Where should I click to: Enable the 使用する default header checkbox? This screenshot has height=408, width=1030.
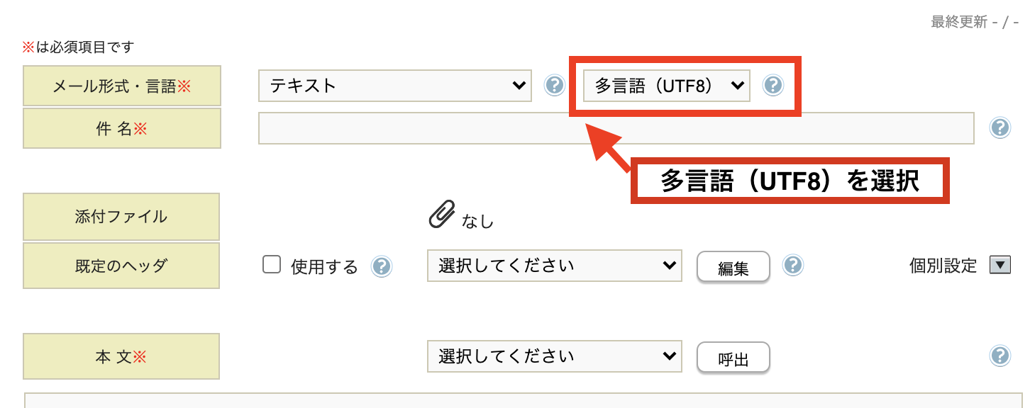point(272,266)
